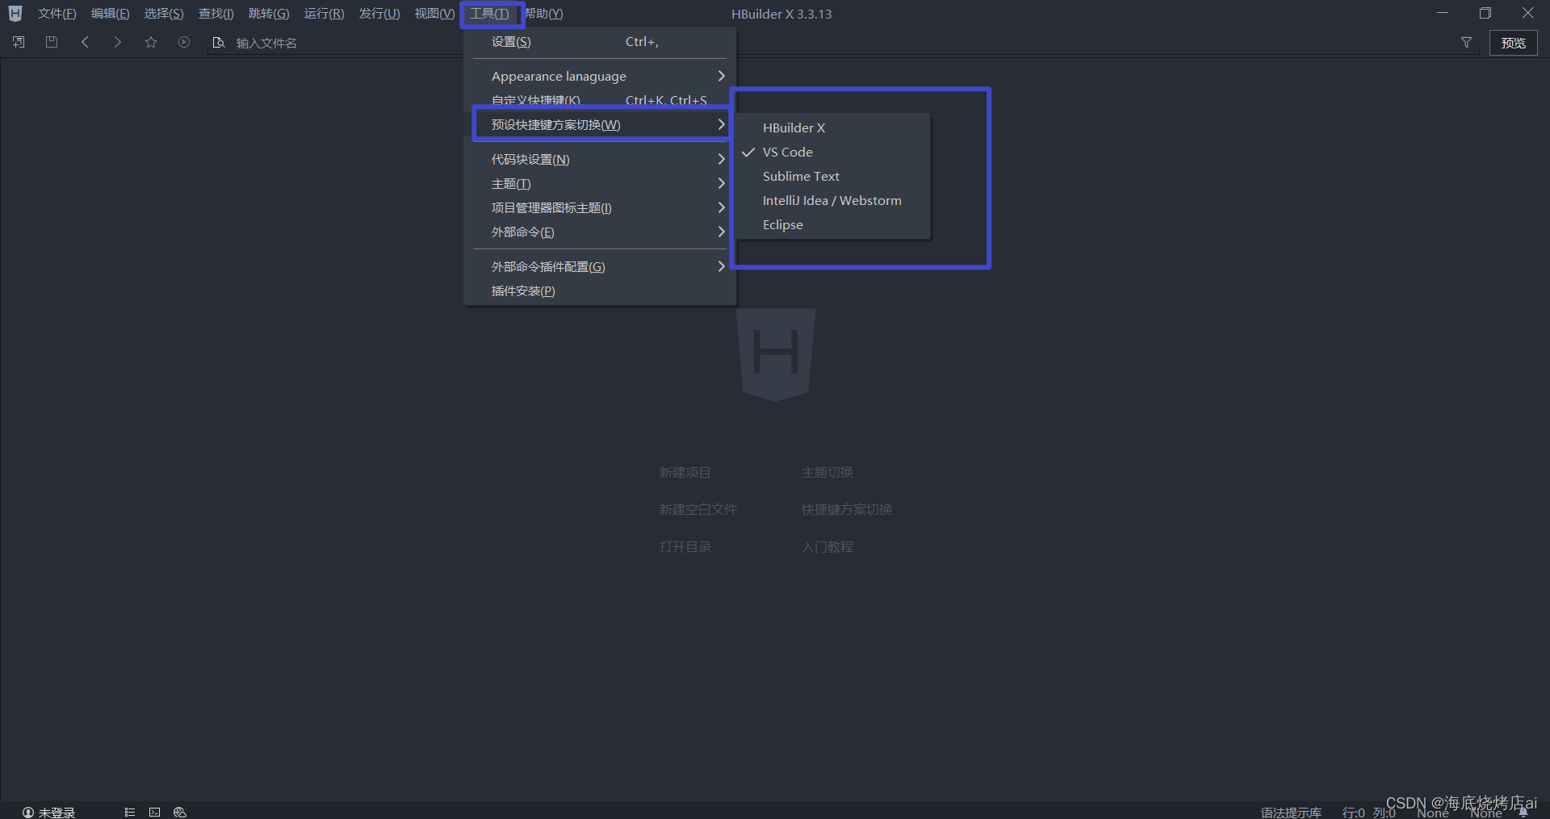1550x819 pixels.
Task: Expand 代码块设置(N) submenu
Action: (x=600, y=159)
